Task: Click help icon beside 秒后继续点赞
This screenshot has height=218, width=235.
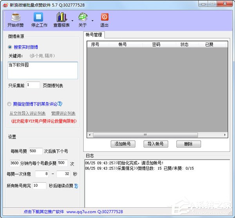Action: 76,186
